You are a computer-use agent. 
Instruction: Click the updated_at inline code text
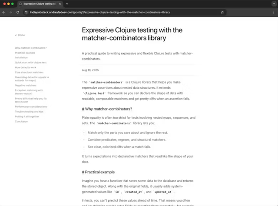(x=163, y=192)
